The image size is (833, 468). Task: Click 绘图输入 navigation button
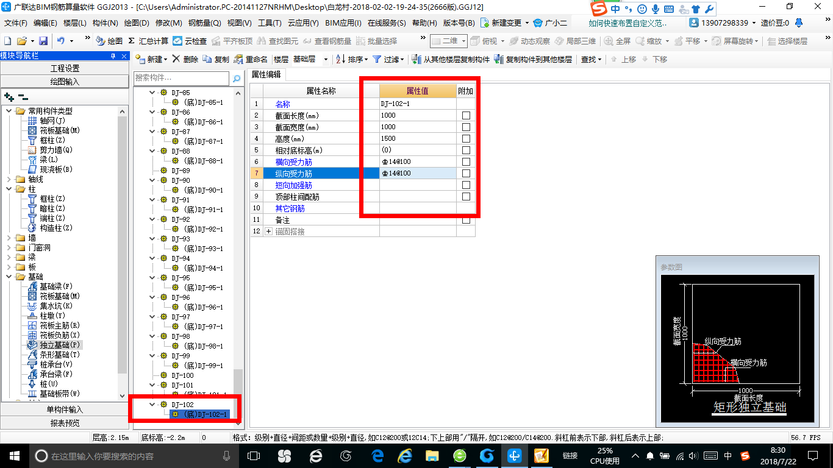pos(65,81)
